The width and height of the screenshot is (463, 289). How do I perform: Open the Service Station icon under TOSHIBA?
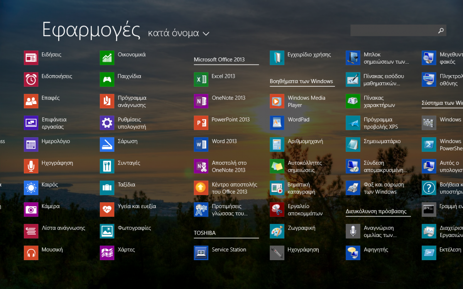(x=201, y=253)
